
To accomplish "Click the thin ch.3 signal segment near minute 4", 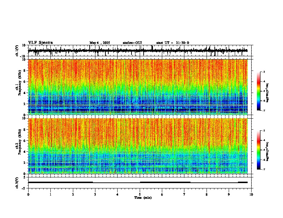I will [116, 183].
